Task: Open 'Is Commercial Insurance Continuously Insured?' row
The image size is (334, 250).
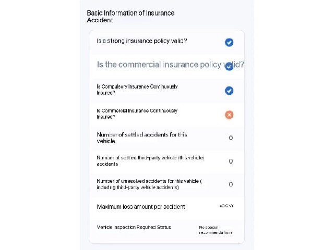Action: [166, 115]
